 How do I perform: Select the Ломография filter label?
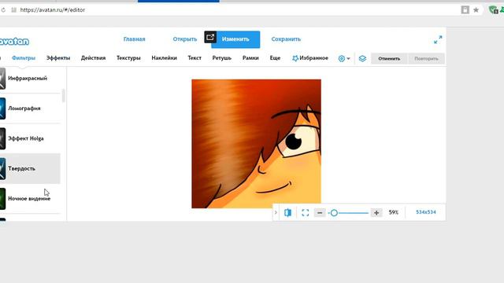pos(24,108)
